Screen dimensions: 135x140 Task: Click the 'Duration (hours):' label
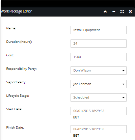pos(19,42)
